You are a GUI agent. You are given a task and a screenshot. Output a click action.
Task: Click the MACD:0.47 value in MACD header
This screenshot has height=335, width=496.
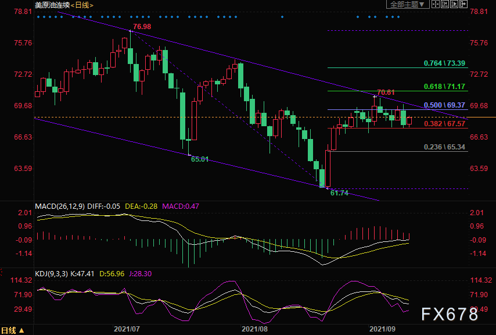181,206
